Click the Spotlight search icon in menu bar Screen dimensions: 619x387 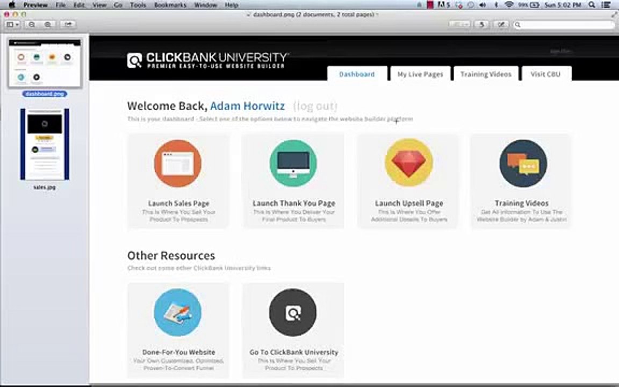coord(592,5)
